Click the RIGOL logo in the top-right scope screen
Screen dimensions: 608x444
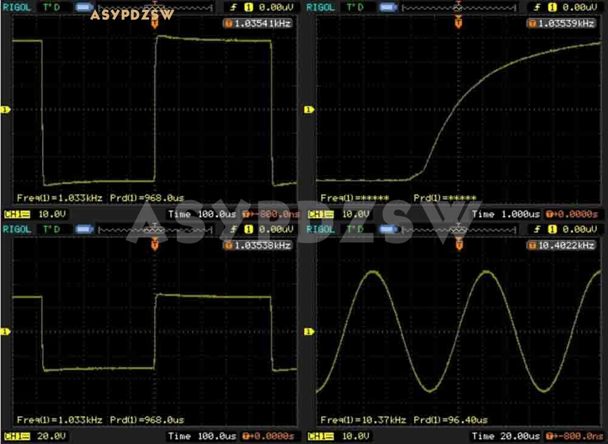pyautogui.click(x=320, y=7)
